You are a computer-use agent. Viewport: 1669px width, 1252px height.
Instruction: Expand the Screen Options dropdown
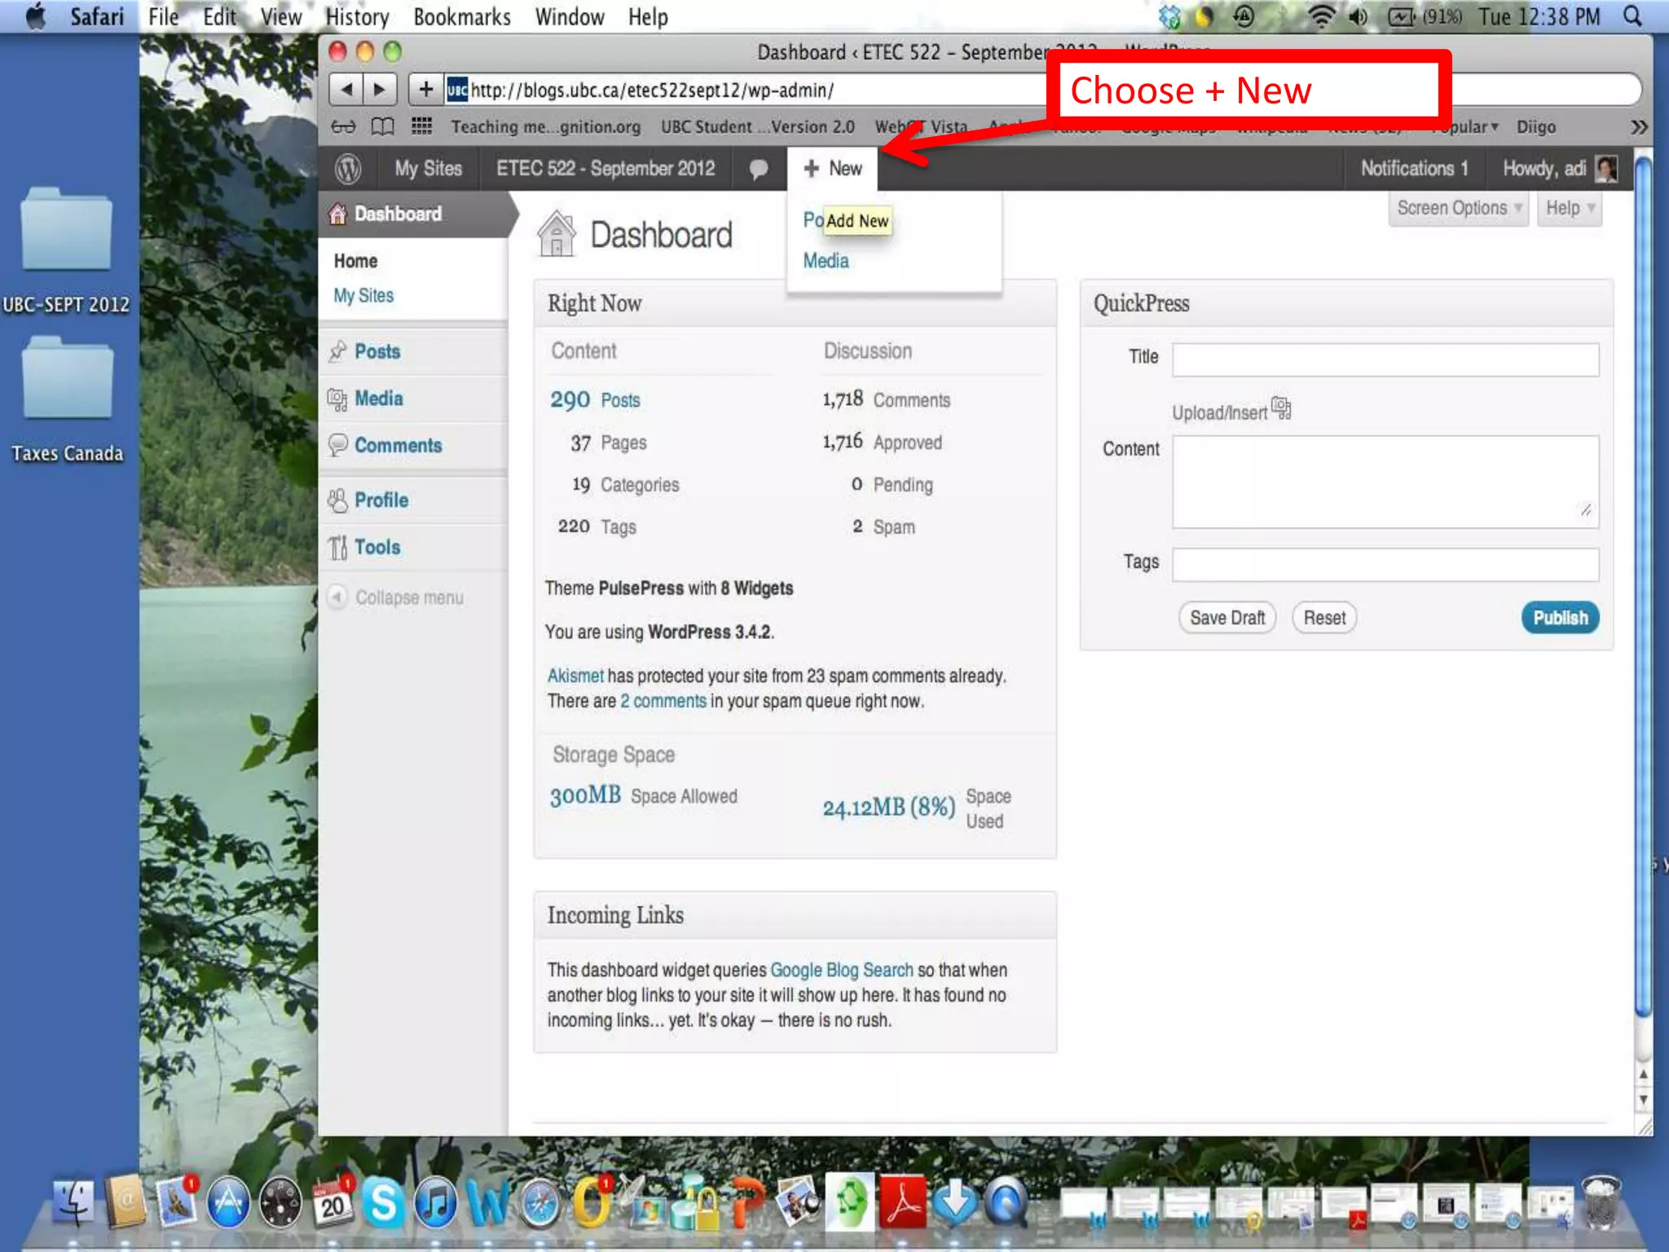(1458, 208)
